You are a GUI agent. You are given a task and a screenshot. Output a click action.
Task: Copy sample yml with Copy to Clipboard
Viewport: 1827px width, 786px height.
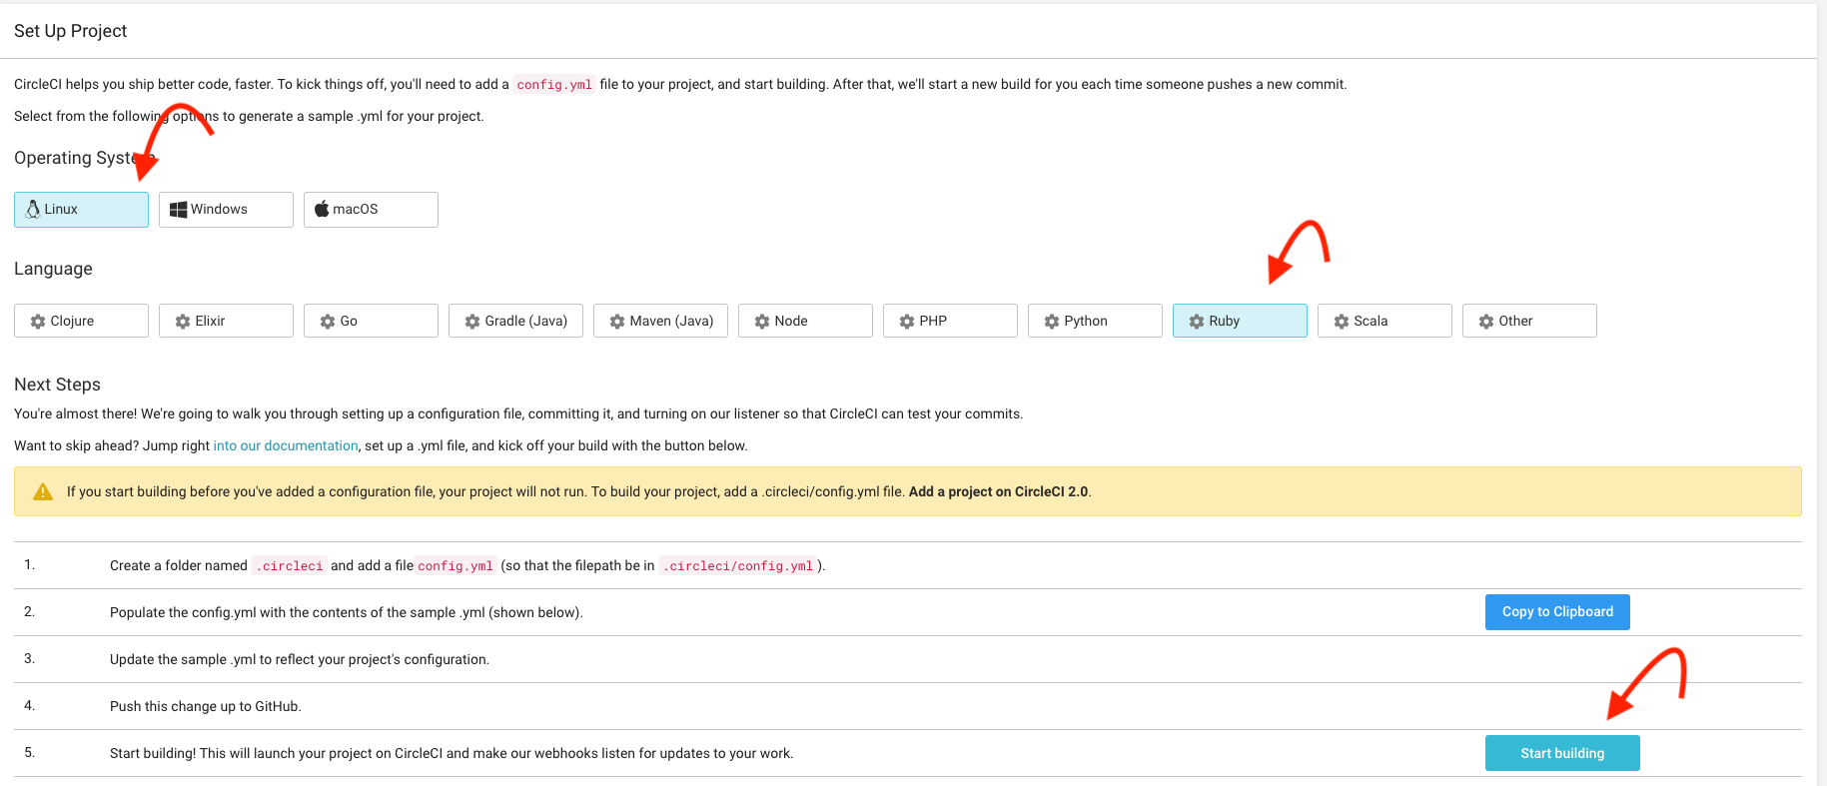[1557, 612]
